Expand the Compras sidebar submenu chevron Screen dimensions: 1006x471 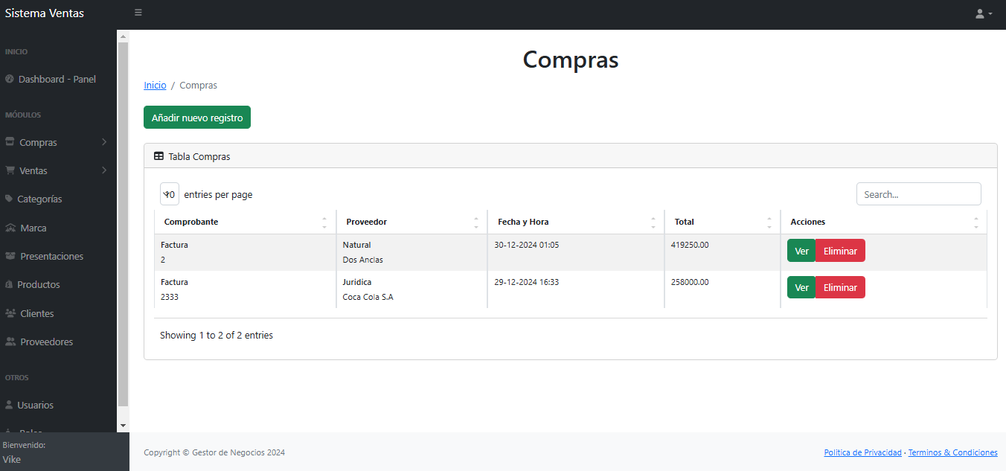tap(104, 142)
